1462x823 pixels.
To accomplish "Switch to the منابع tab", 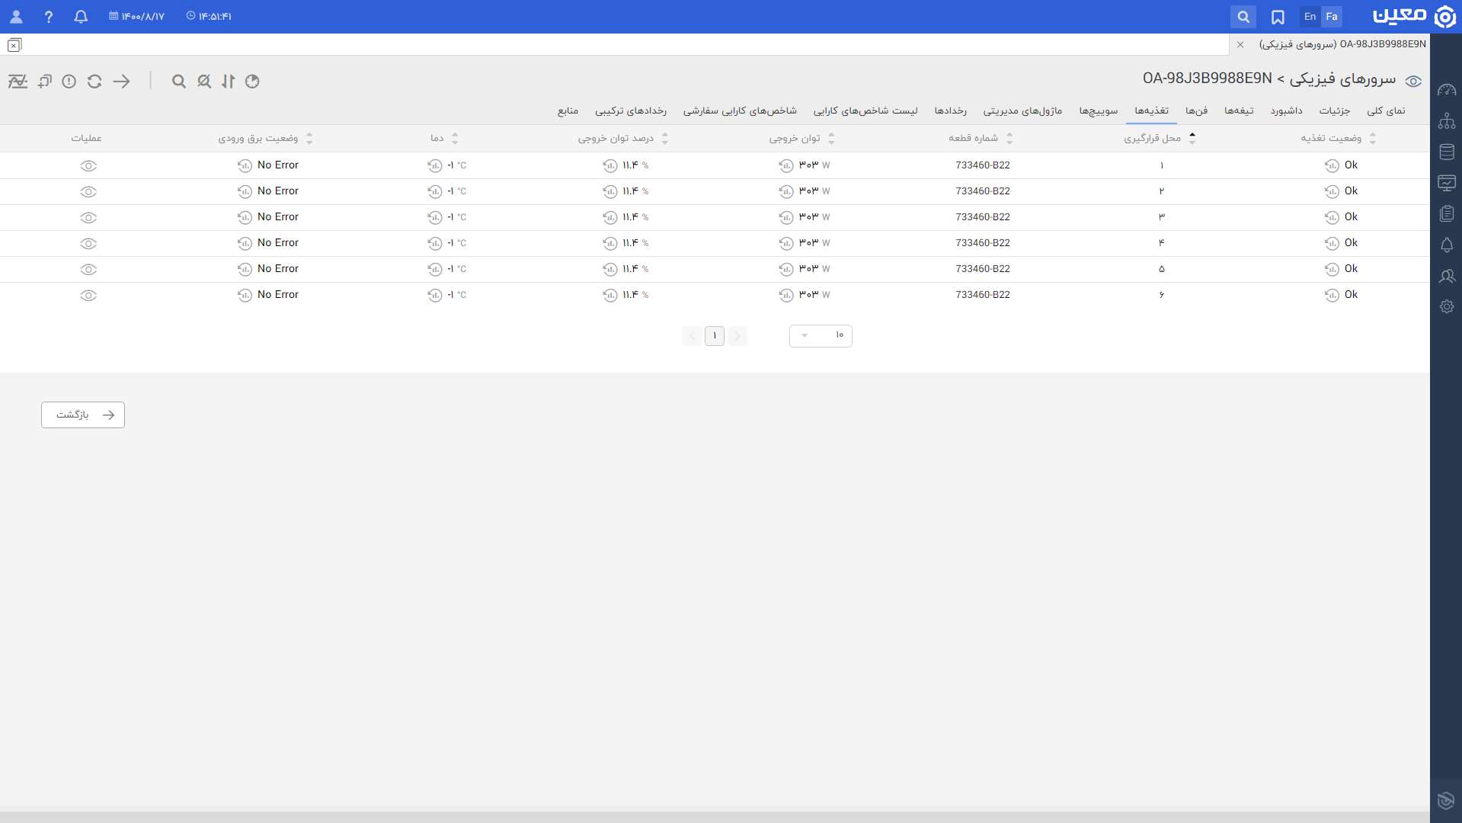I will pos(568,110).
